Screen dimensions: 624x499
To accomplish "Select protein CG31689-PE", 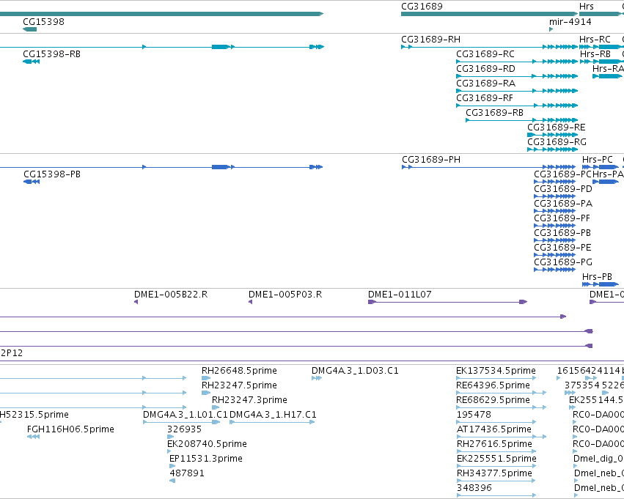I will point(562,248).
